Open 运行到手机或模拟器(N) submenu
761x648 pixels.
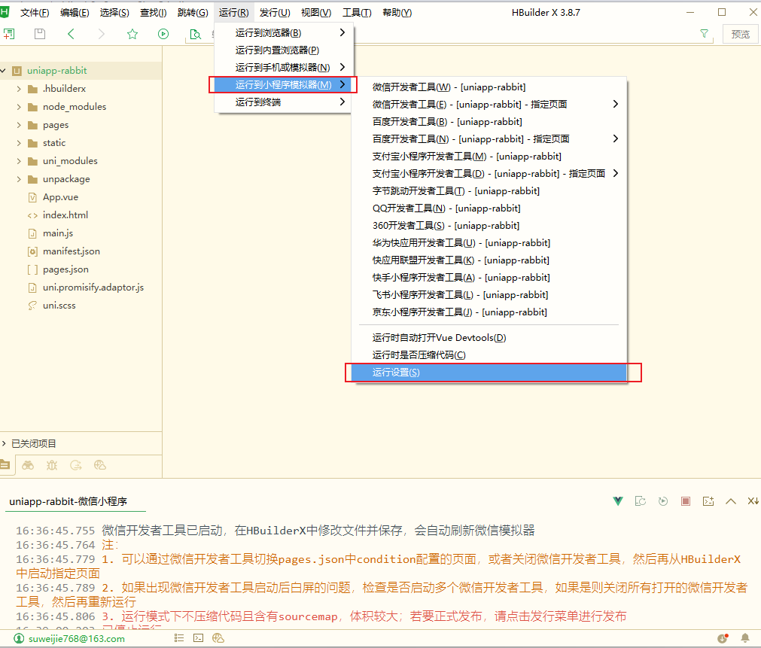[284, 67]
